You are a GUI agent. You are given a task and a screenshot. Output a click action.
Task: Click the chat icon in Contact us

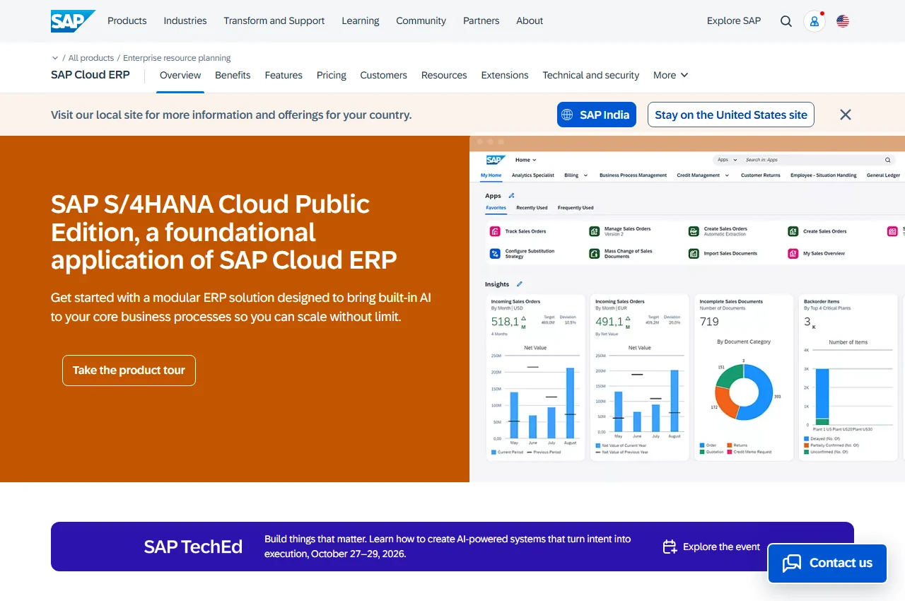coord(792,564)
